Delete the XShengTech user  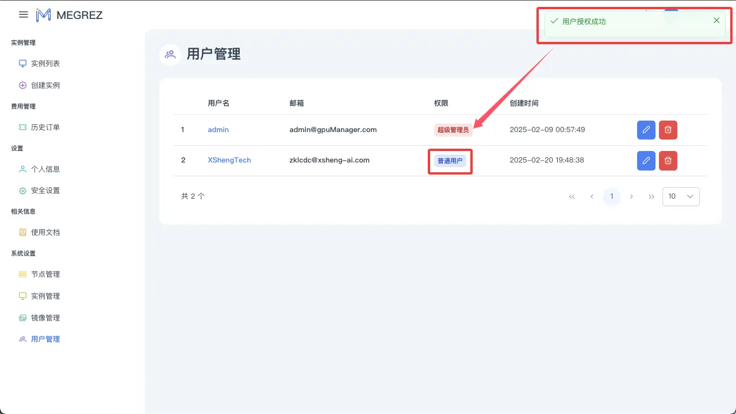click(x=668, y=161)
